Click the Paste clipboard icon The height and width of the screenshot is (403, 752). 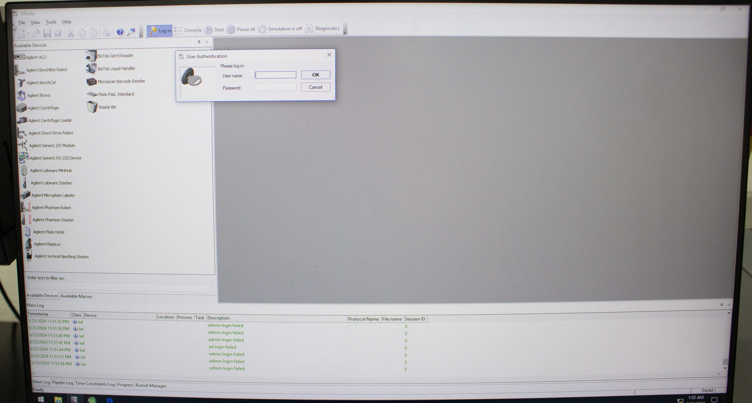94,33
